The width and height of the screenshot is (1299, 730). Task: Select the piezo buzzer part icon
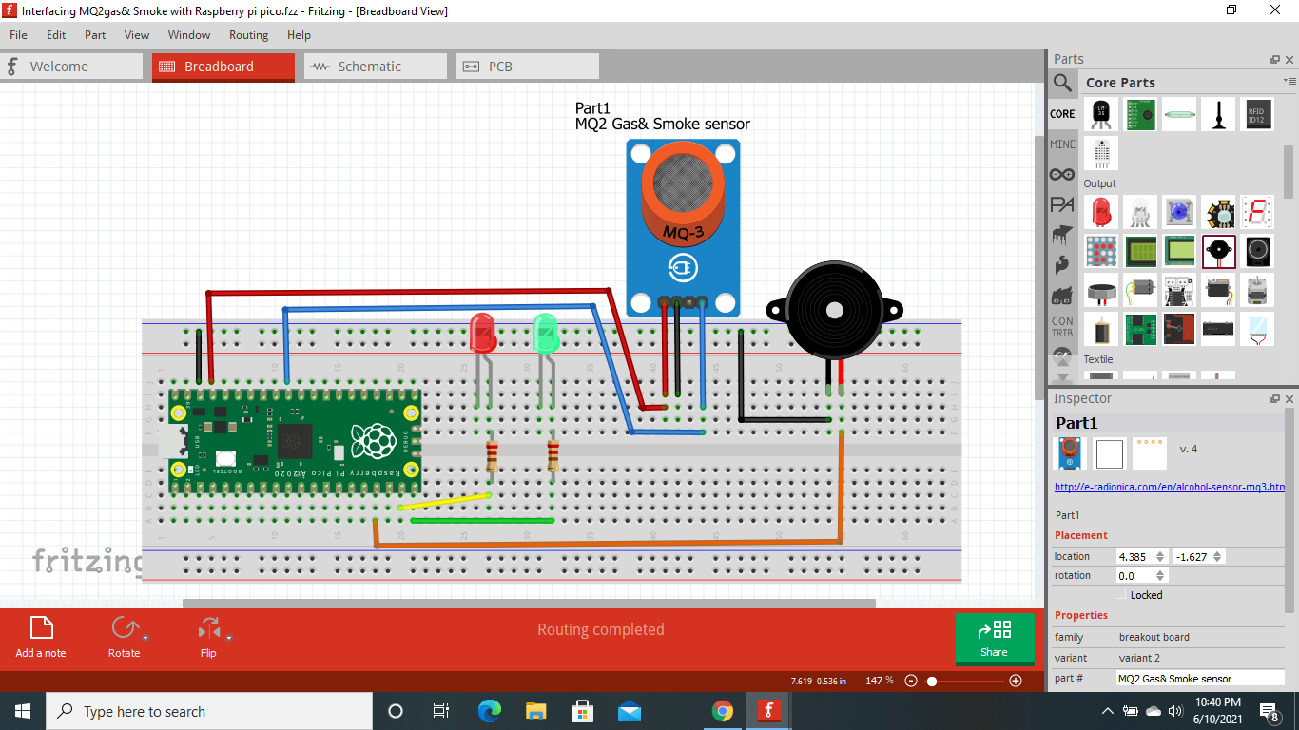pyautogui.click(x=1219, y=251)
